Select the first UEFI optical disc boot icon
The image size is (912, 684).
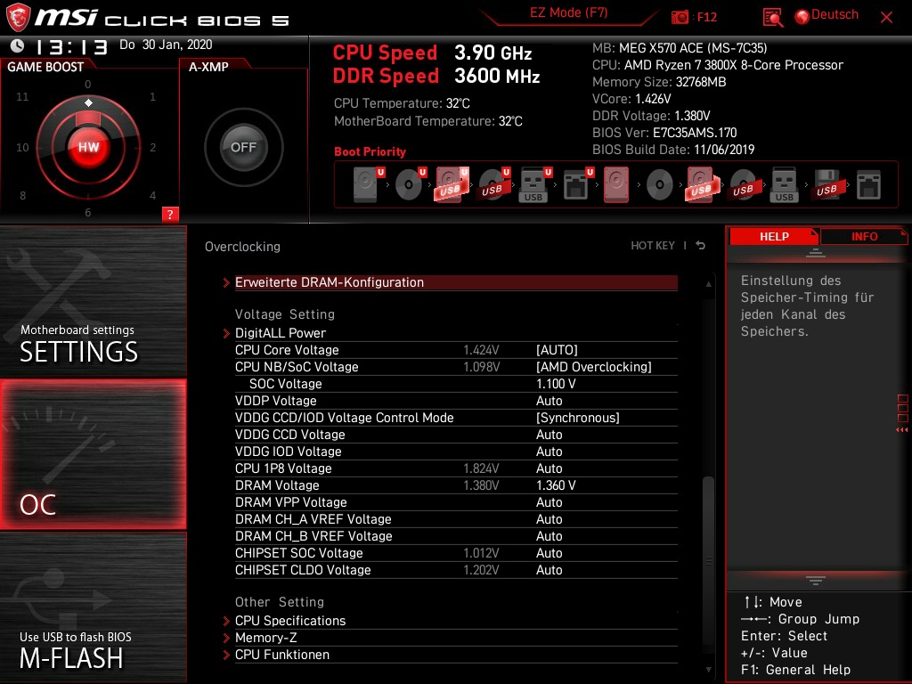click(x=411, y=184)
